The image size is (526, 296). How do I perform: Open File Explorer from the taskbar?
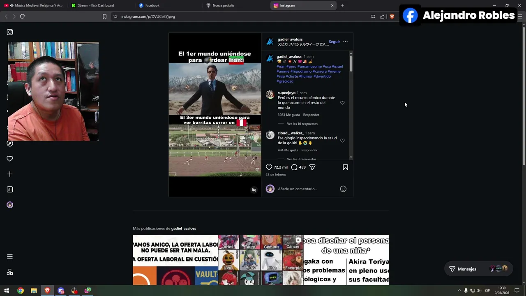pyautogui.click(x=34, y=291)
